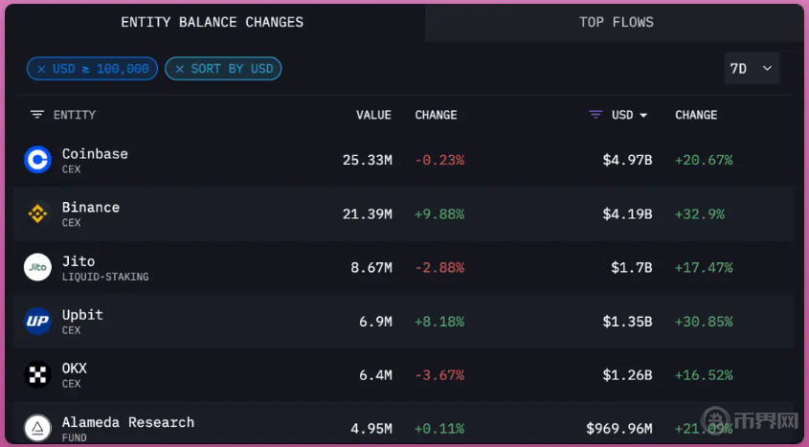The height and width of the screenshot is (447, 809).
Task: Open the purple USD column filter icon
Action: (596, 115)
